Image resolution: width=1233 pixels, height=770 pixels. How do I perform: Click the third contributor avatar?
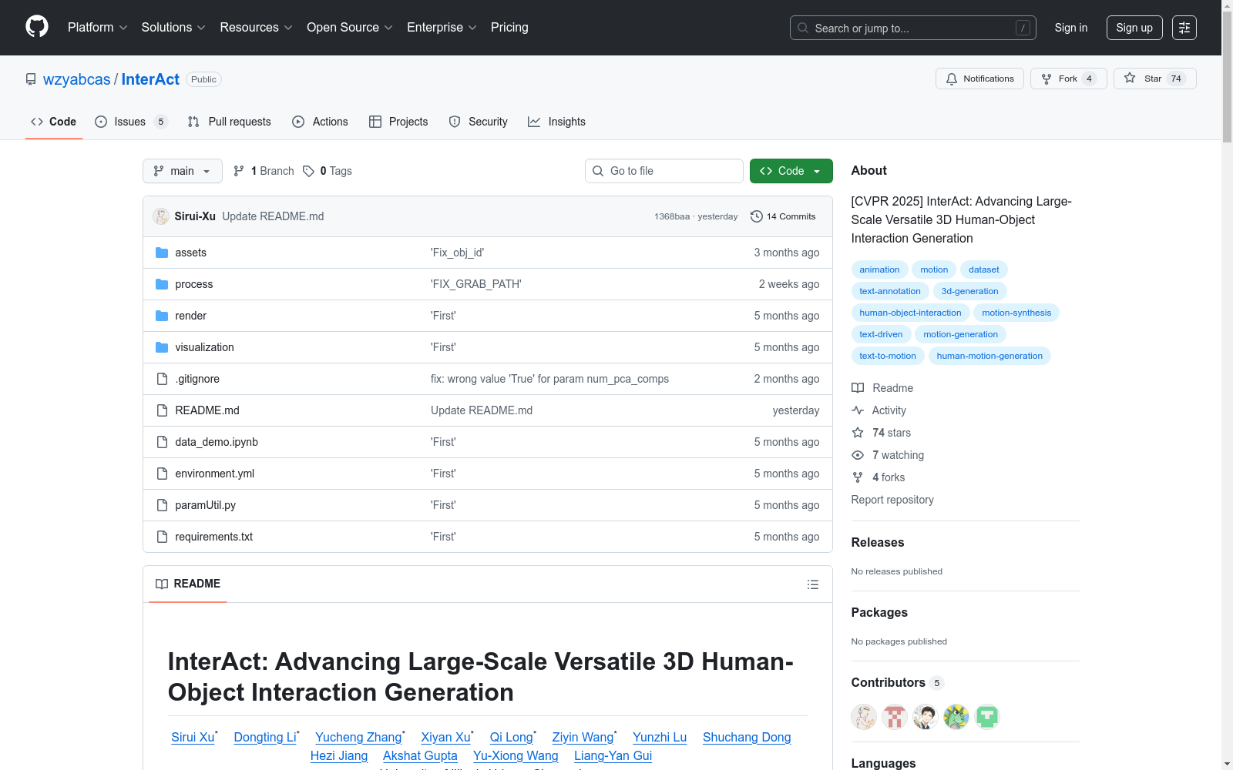pyautogui.click(x=926, y=717)
